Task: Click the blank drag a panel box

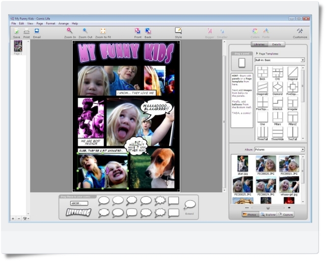Action: coord(242,63)
